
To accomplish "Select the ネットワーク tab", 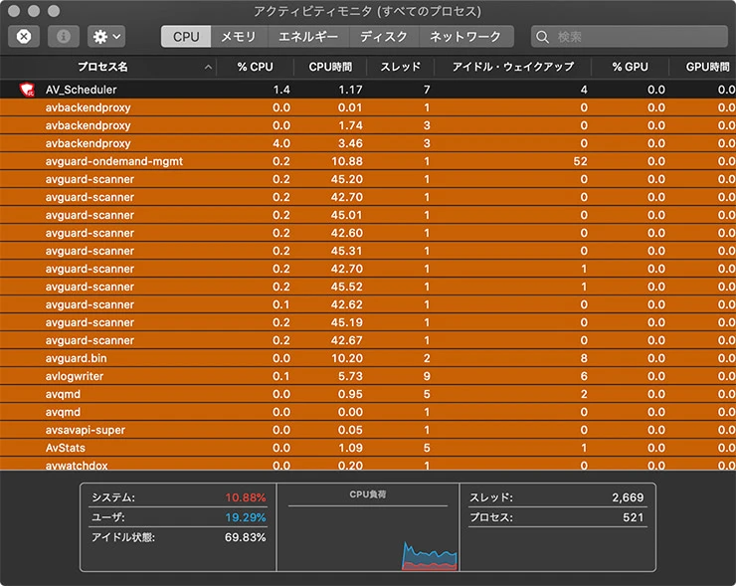I will click(464, 37).
